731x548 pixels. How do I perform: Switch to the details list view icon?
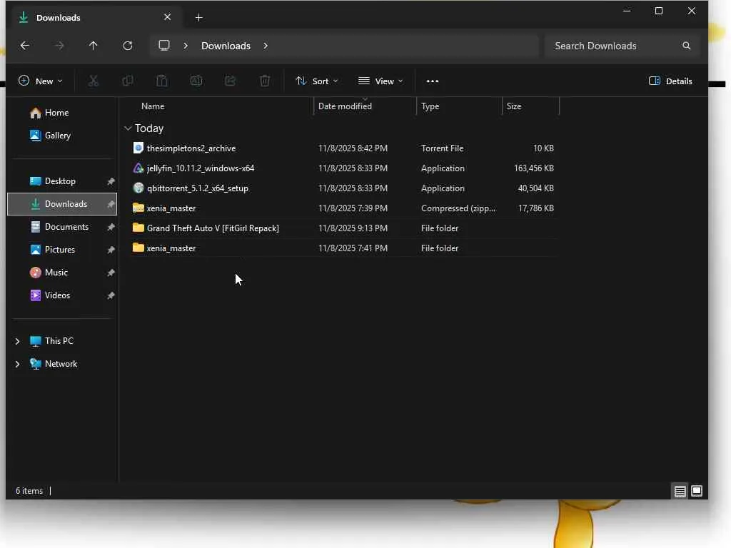(680, 491)
